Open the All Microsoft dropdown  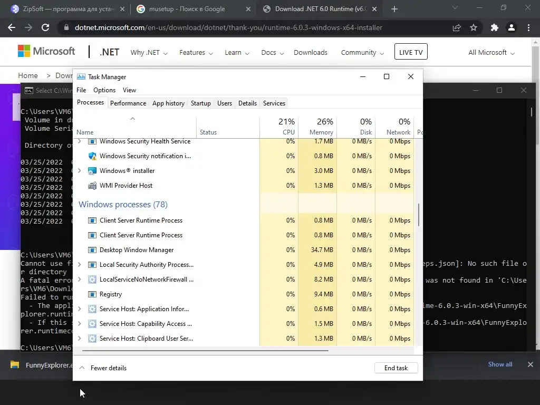pyautogui.click(x=491, y=53)
